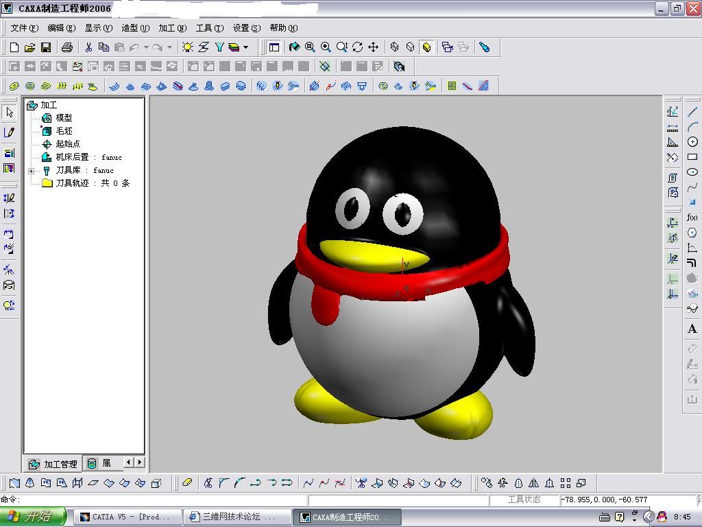Click the Print icon

point(67,47)
